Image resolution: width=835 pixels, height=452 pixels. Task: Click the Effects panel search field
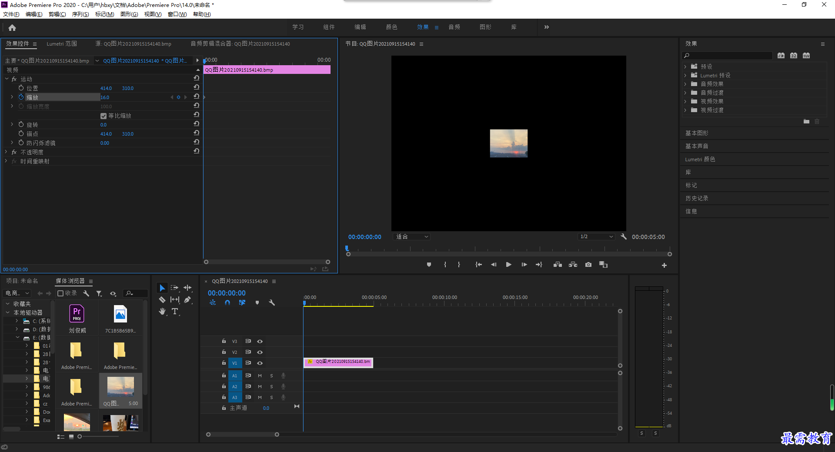tap(727, 55)
